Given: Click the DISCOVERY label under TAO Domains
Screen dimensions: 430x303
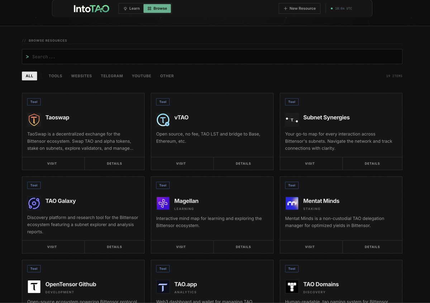Looking at the screenshot, I should [x=314, y=292].
